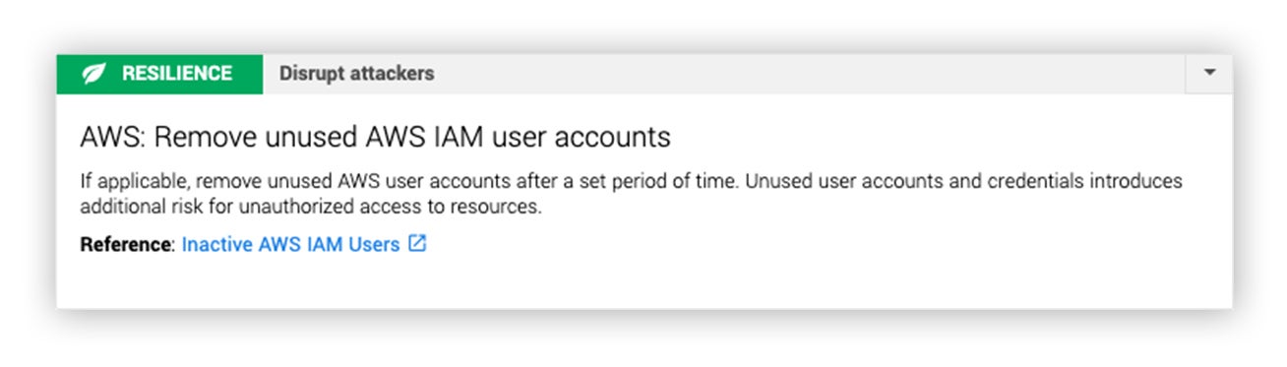Collapse the card using the header arrow button

click(x=1209, y=74)
